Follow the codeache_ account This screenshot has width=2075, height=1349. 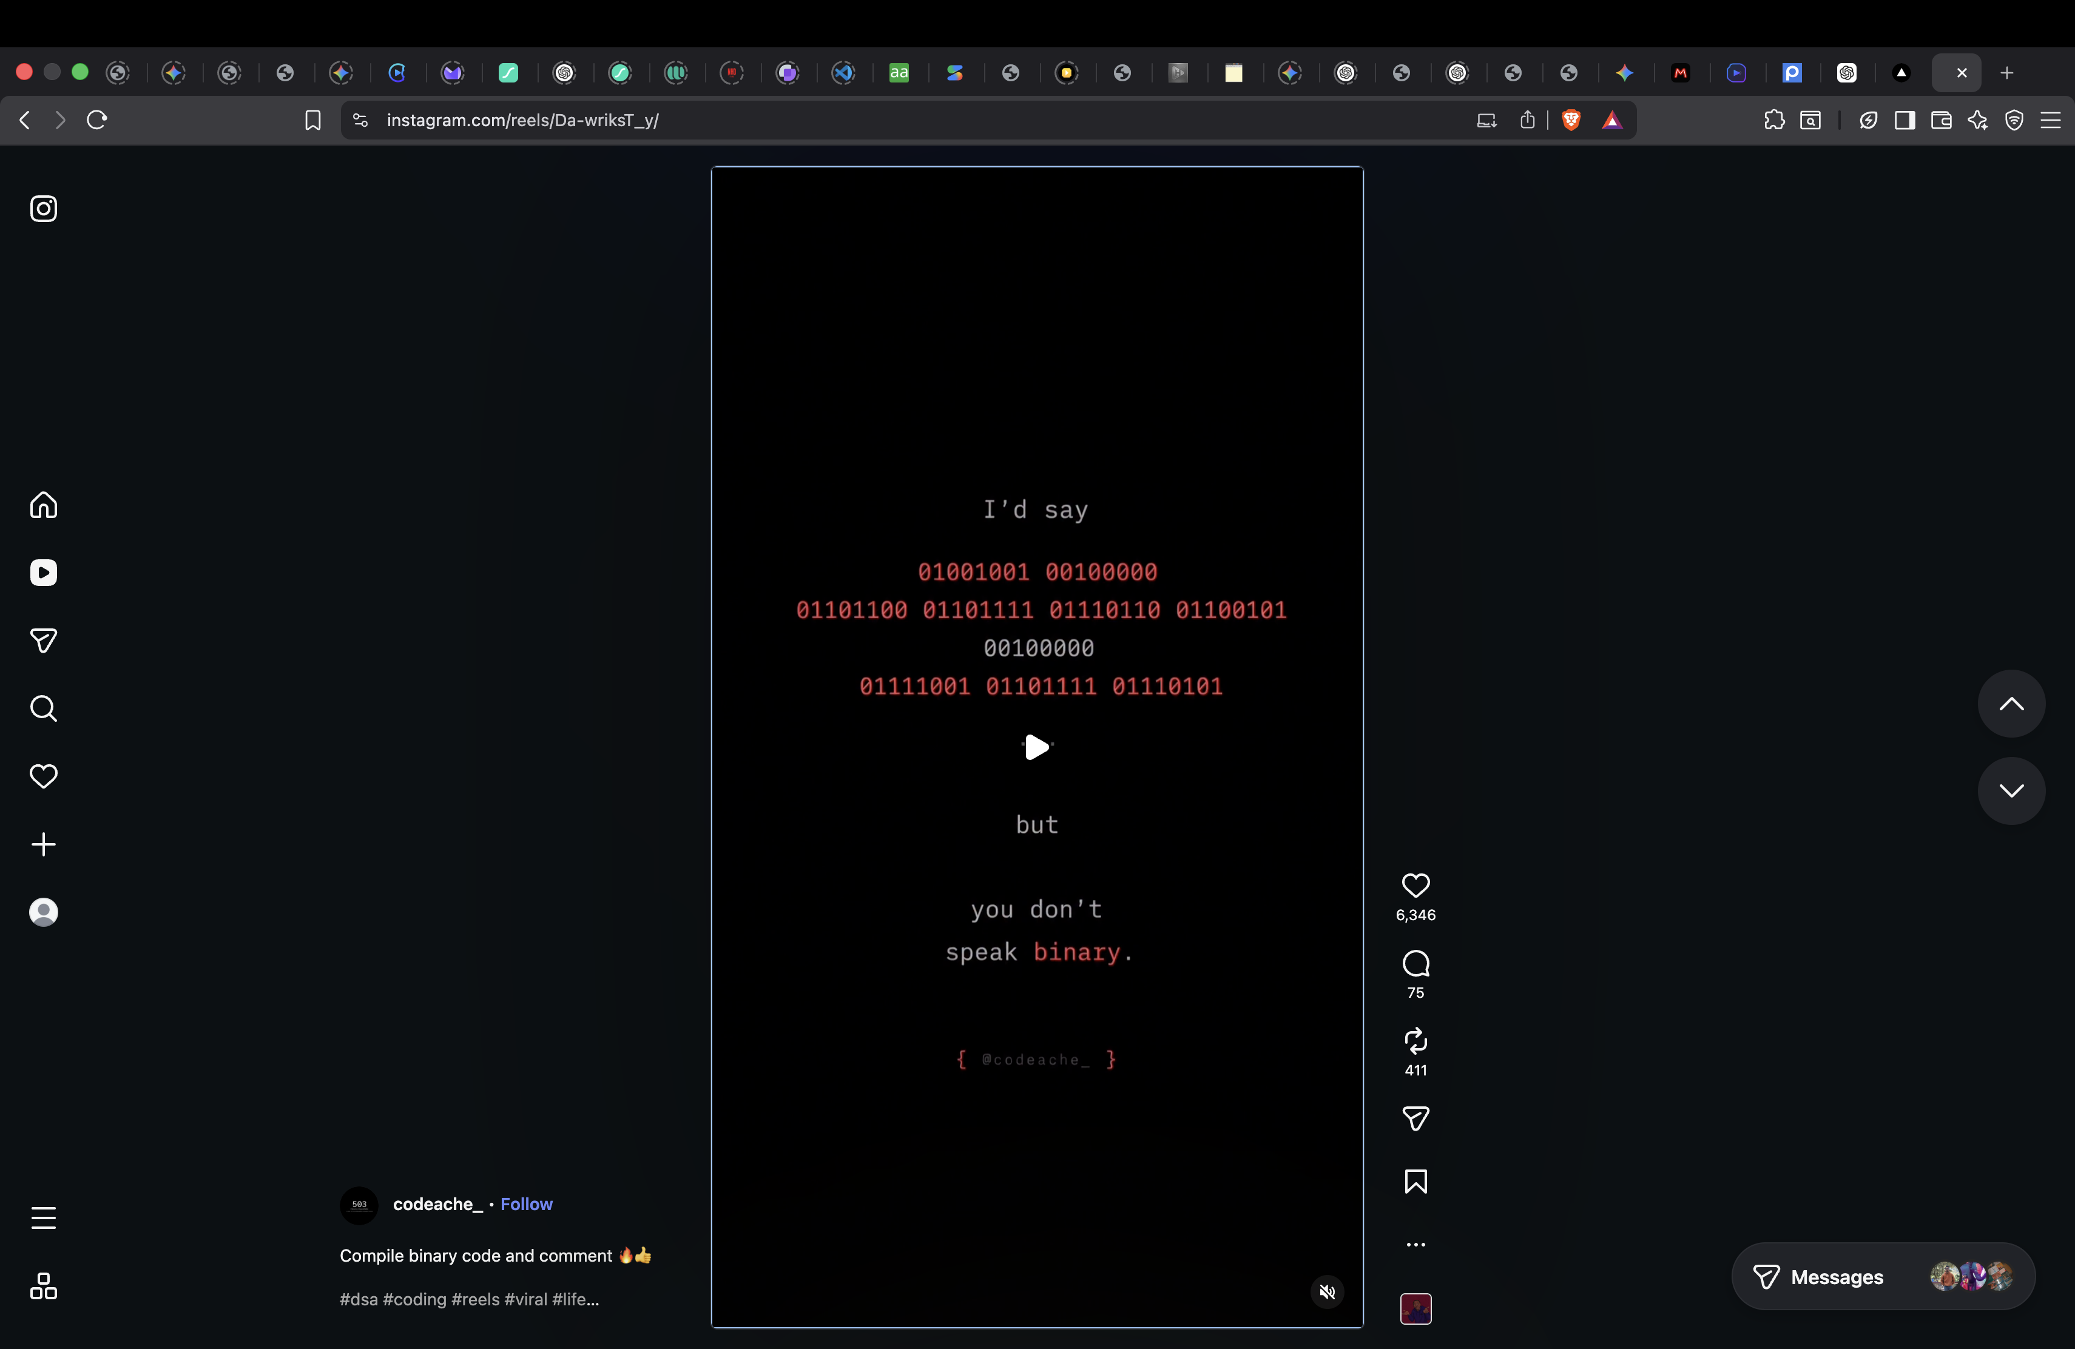tap(525, 1203)
